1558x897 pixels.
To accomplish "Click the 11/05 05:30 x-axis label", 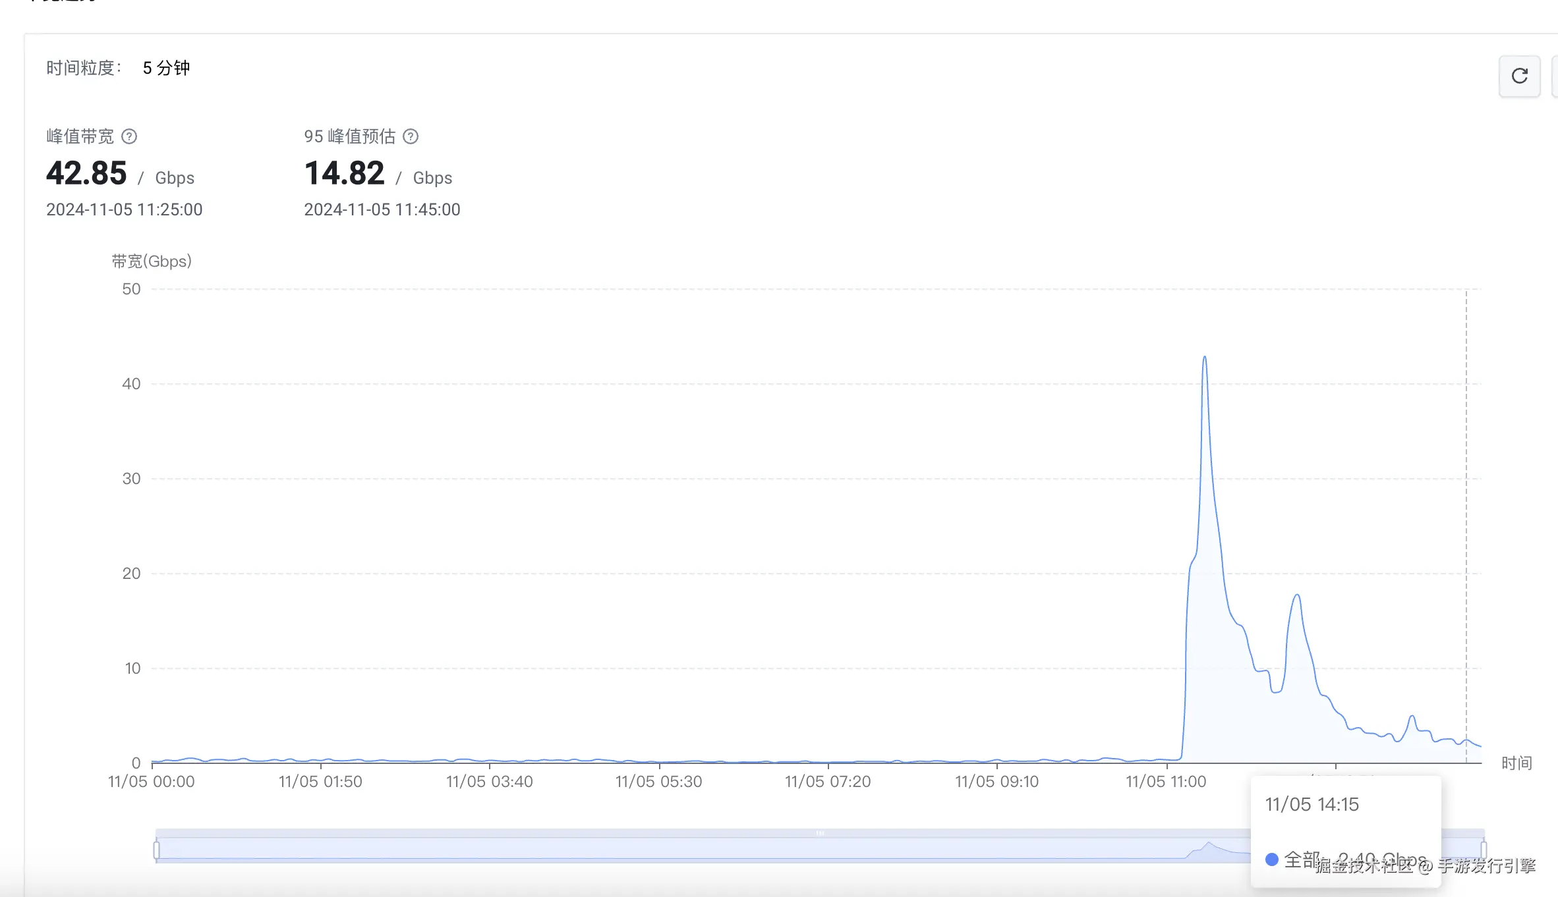I will point(658,782).
